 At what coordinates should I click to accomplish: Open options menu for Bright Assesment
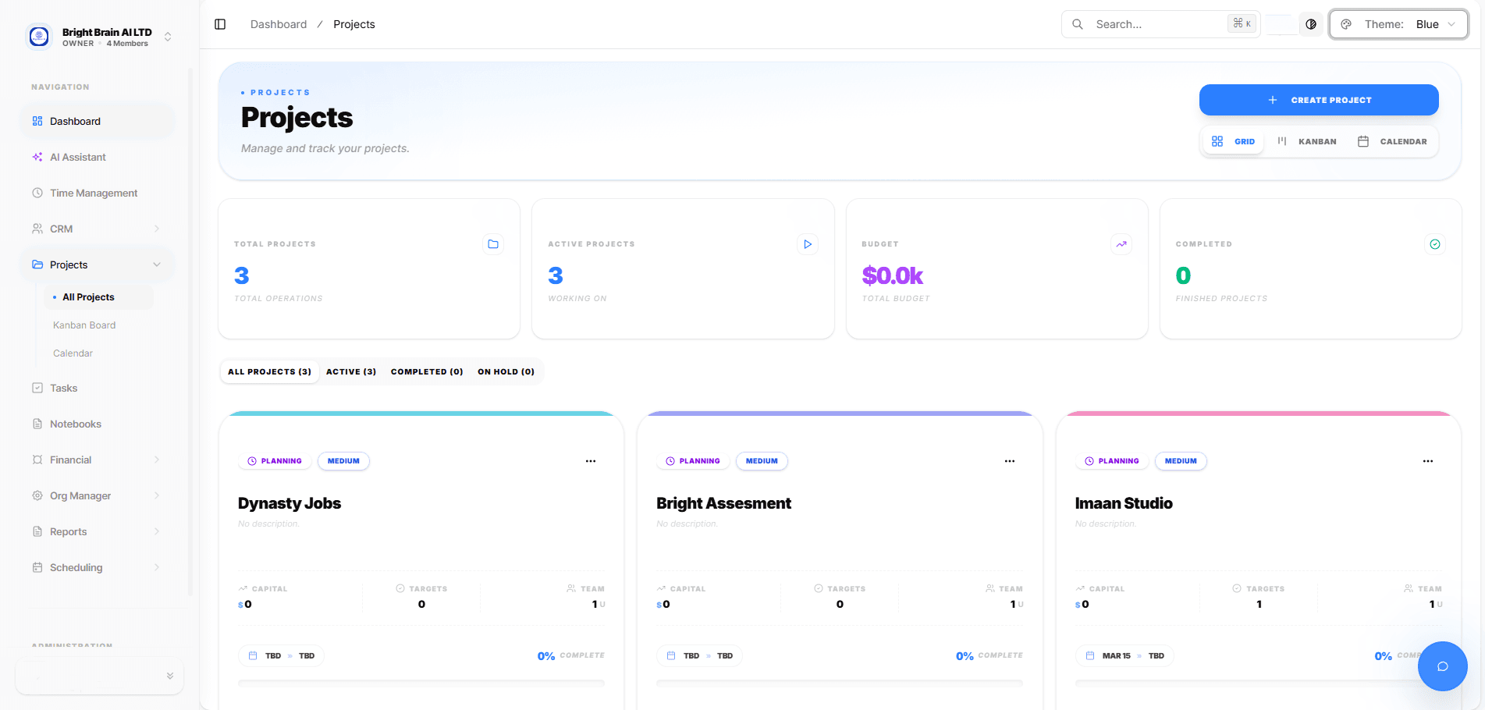[1009, 461]
